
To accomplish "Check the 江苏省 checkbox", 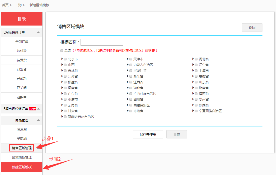I will point(65,76).
